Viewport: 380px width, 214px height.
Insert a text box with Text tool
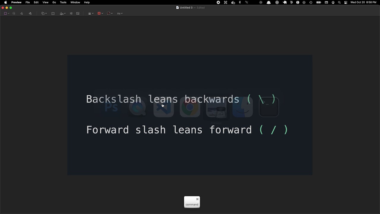click(53, 13)
